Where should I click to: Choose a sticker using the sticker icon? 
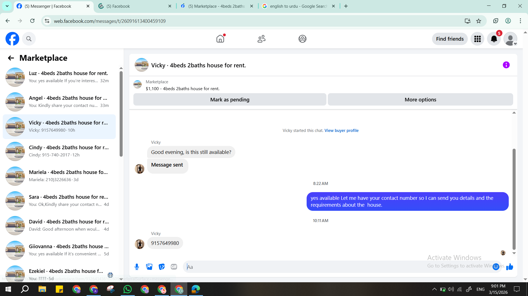tap(162, 267)
